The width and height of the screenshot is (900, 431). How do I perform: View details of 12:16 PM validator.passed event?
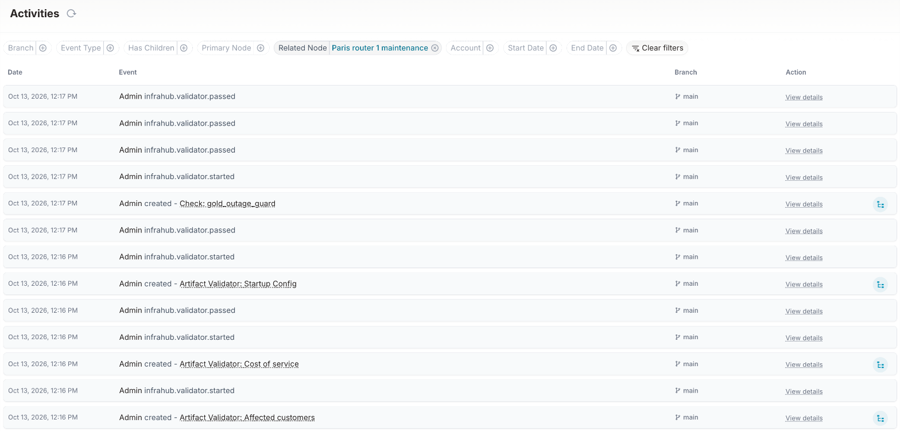pyautogui.click(x=804, y=311)
